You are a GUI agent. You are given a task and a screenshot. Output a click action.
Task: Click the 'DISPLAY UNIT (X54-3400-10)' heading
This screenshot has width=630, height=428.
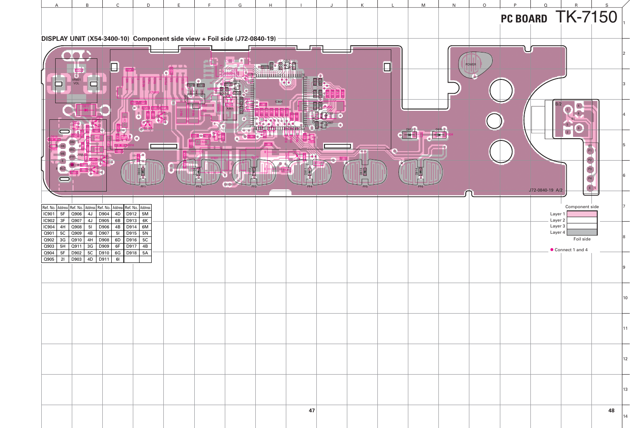coord(85,39)
